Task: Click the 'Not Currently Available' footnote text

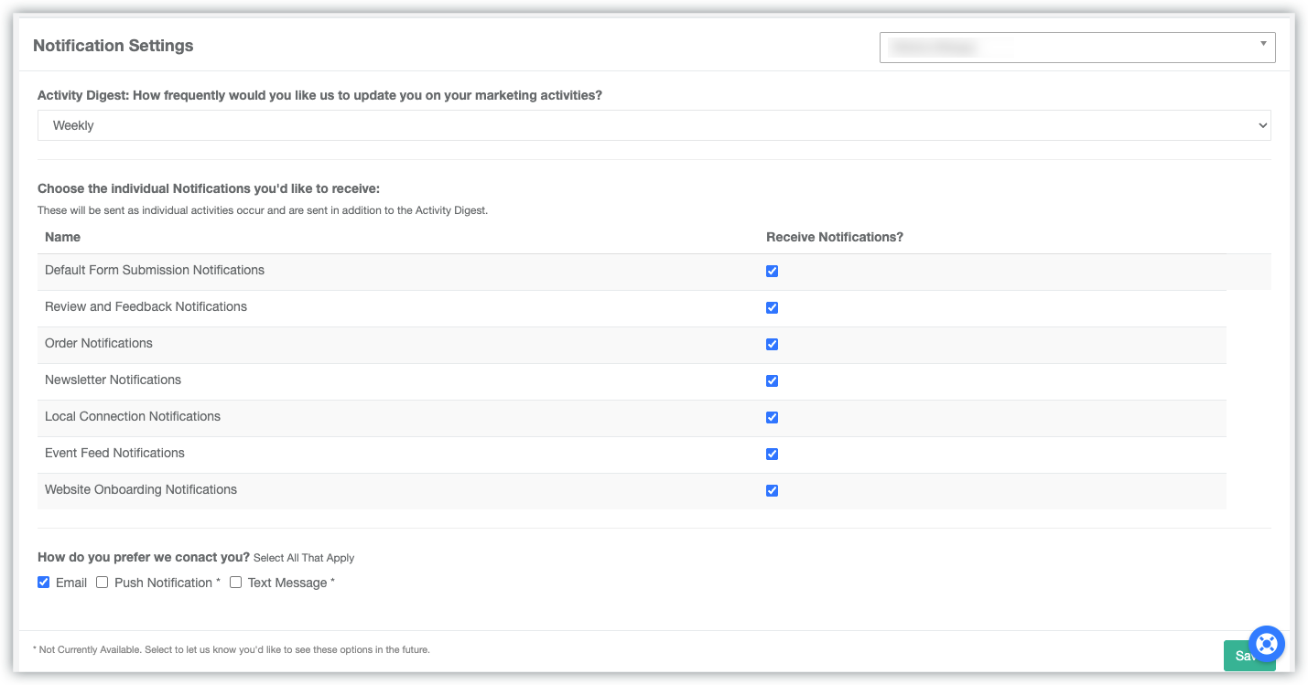Action: [x=231, y=649]
